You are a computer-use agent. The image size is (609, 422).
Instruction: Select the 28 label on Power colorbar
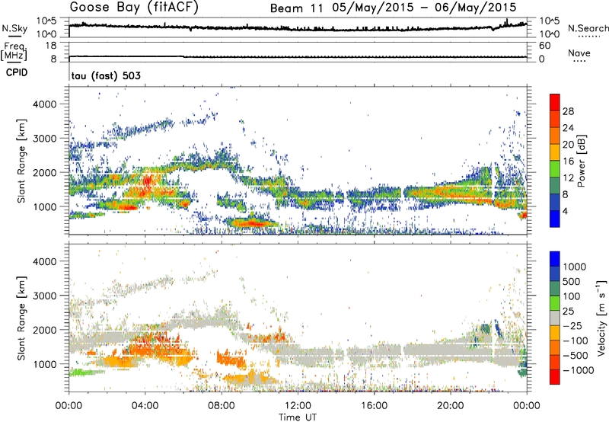(x=568, y=111)
